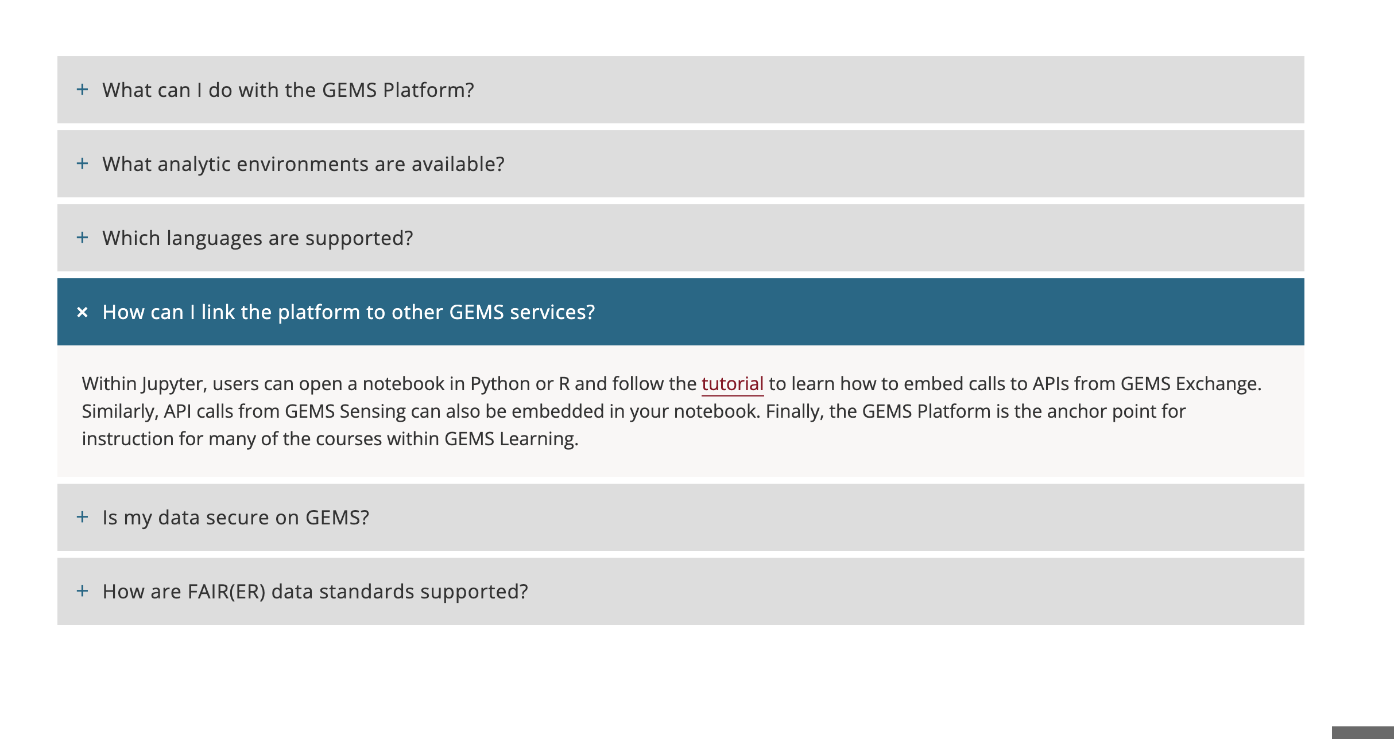Expand "What can I do with the GEMS Platform?"
The image size is (1394, 739).
[x=288, y=90]
